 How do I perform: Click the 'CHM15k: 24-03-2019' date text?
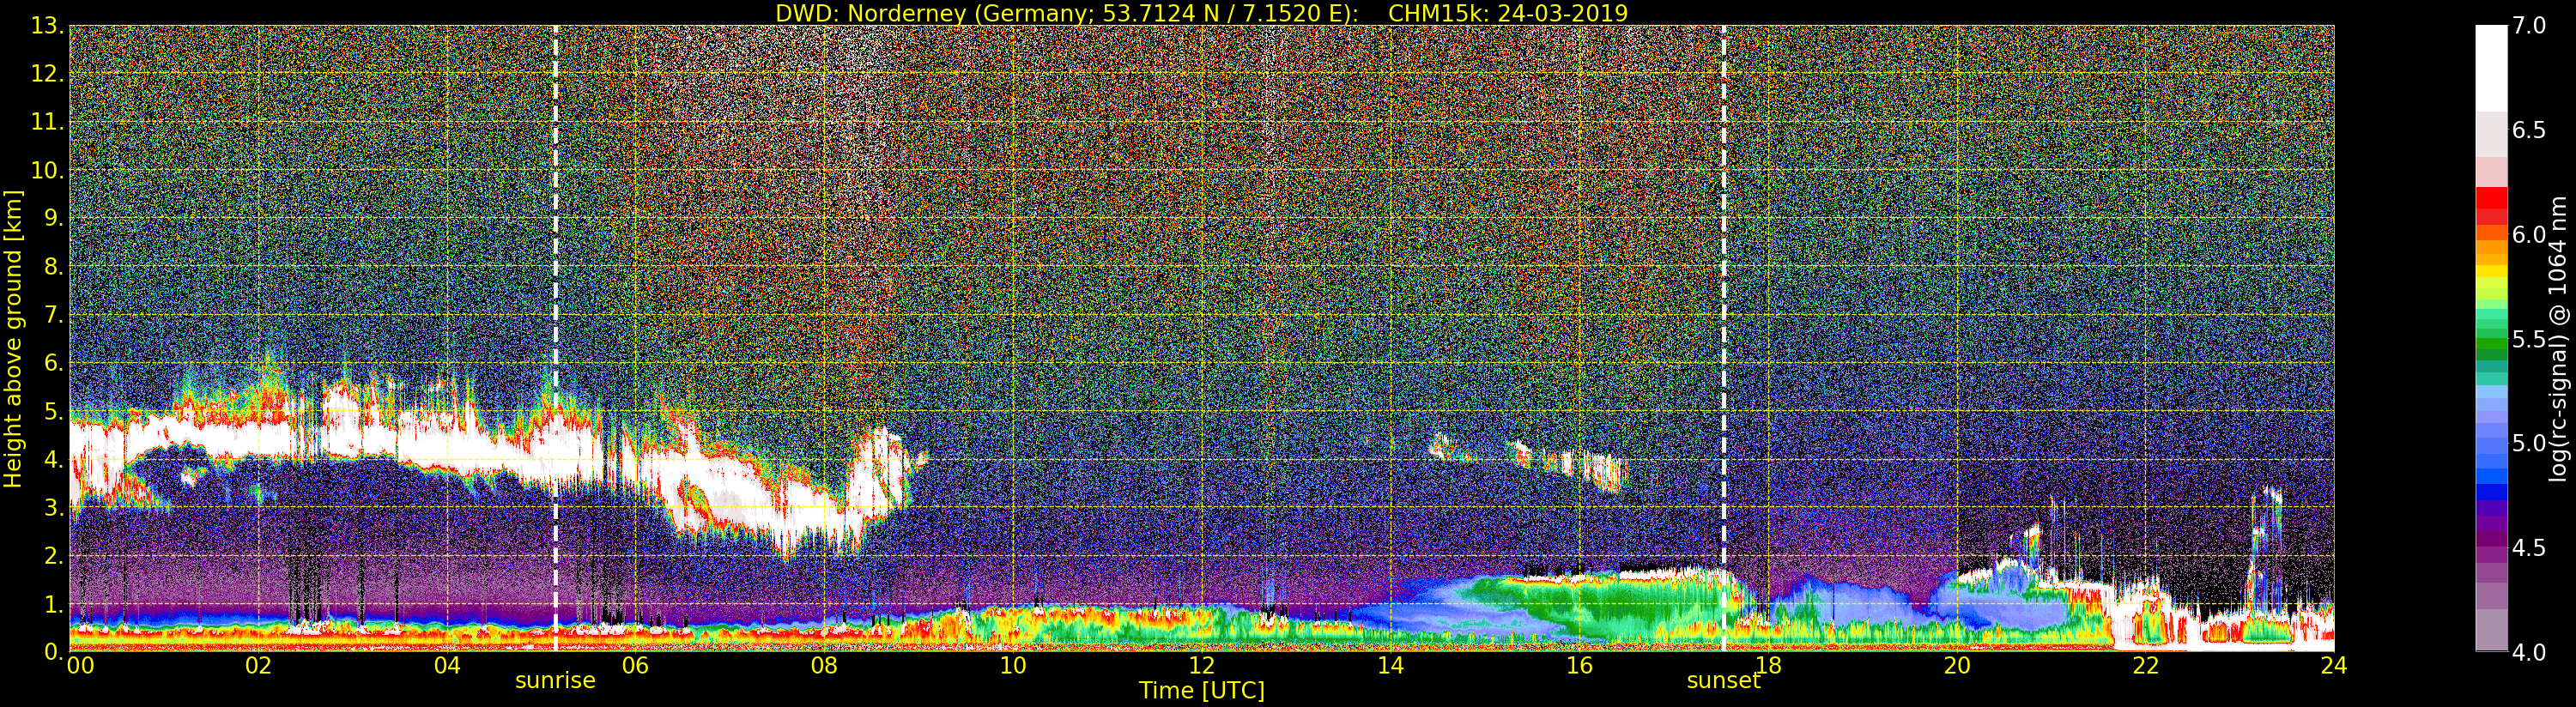(1508, 13)
